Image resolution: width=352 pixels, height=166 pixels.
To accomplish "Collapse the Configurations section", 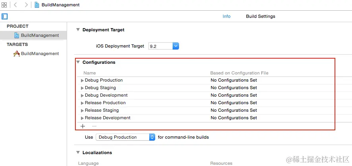I will (x=78, y=62).
